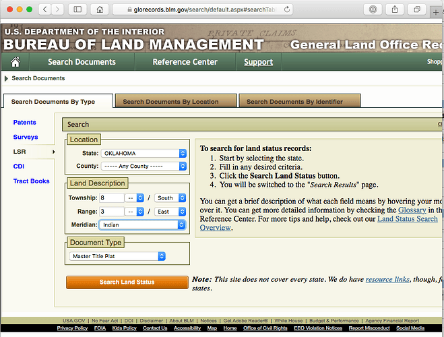Open the Patents search type
The width and height of the screenshot is (444, 337).
pyautogui.click(x=25, y=123)
